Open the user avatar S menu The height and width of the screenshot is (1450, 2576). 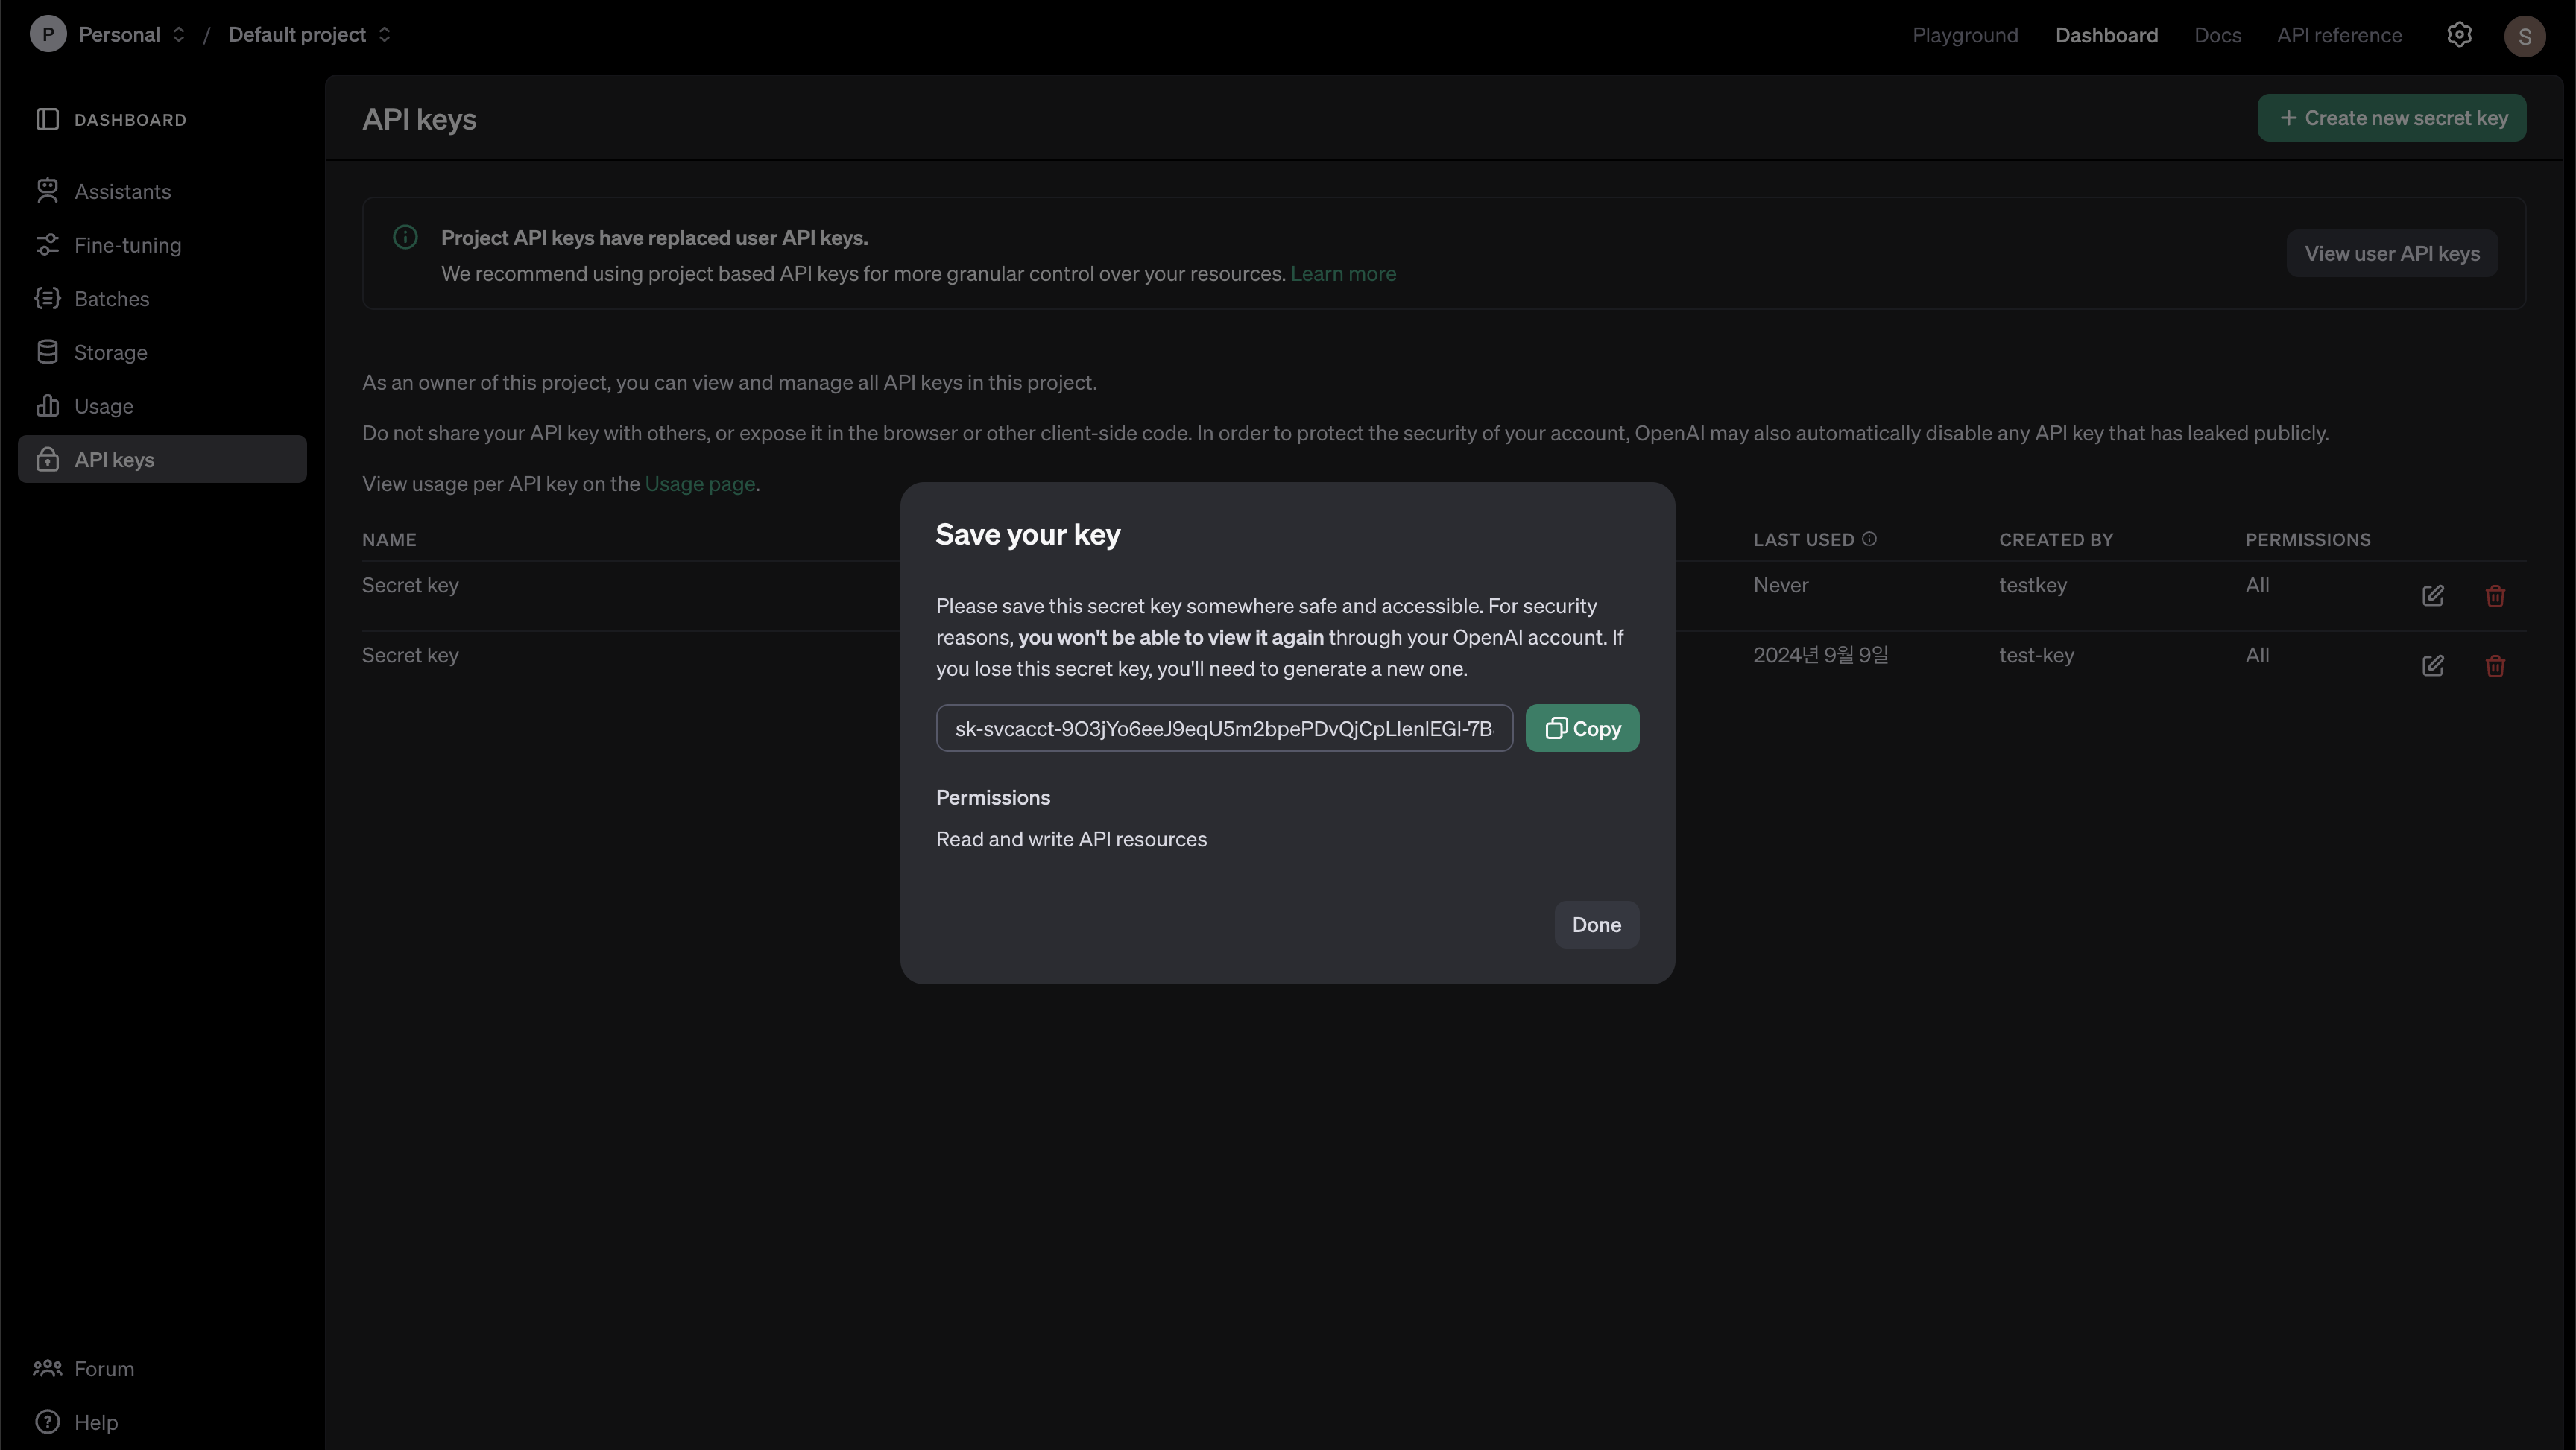pyautogui.click(x=2524, y=36)
